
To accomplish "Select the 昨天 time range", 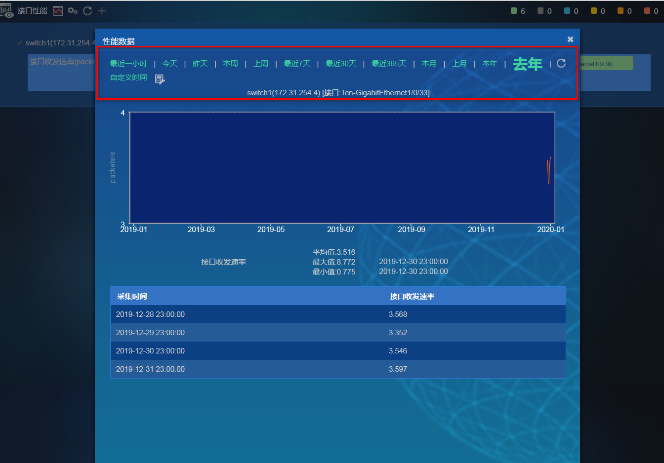I will (200, 64).
